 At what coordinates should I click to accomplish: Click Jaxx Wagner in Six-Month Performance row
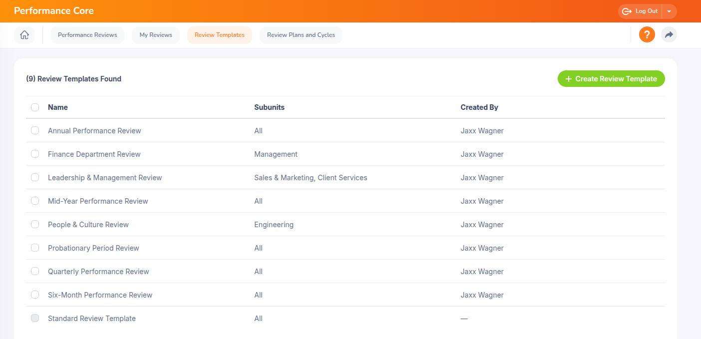click(482, 295)
